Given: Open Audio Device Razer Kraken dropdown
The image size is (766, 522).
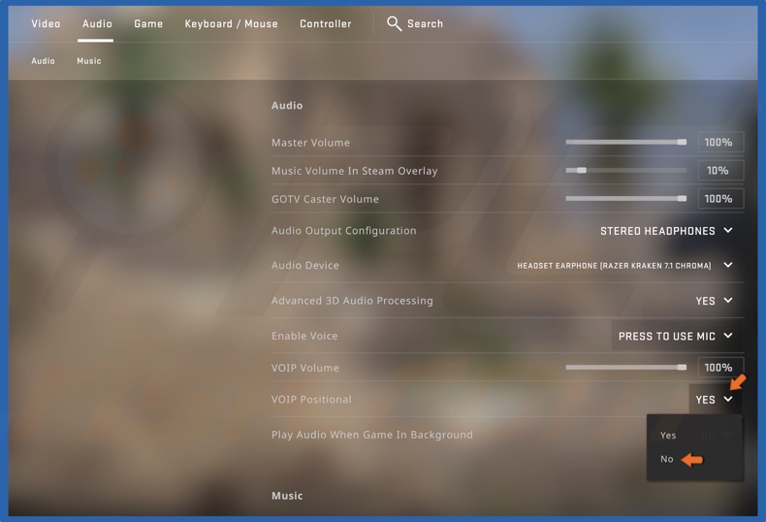Looking at the screenshot, I should (625, 266).
